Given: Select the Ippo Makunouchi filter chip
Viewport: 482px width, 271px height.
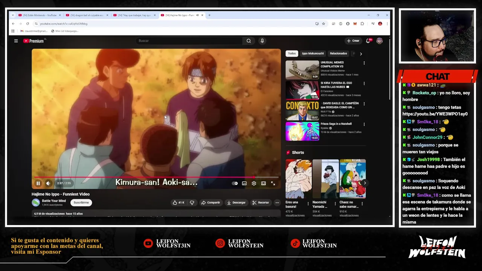Looking at the screenshot, I should (313, 53).
